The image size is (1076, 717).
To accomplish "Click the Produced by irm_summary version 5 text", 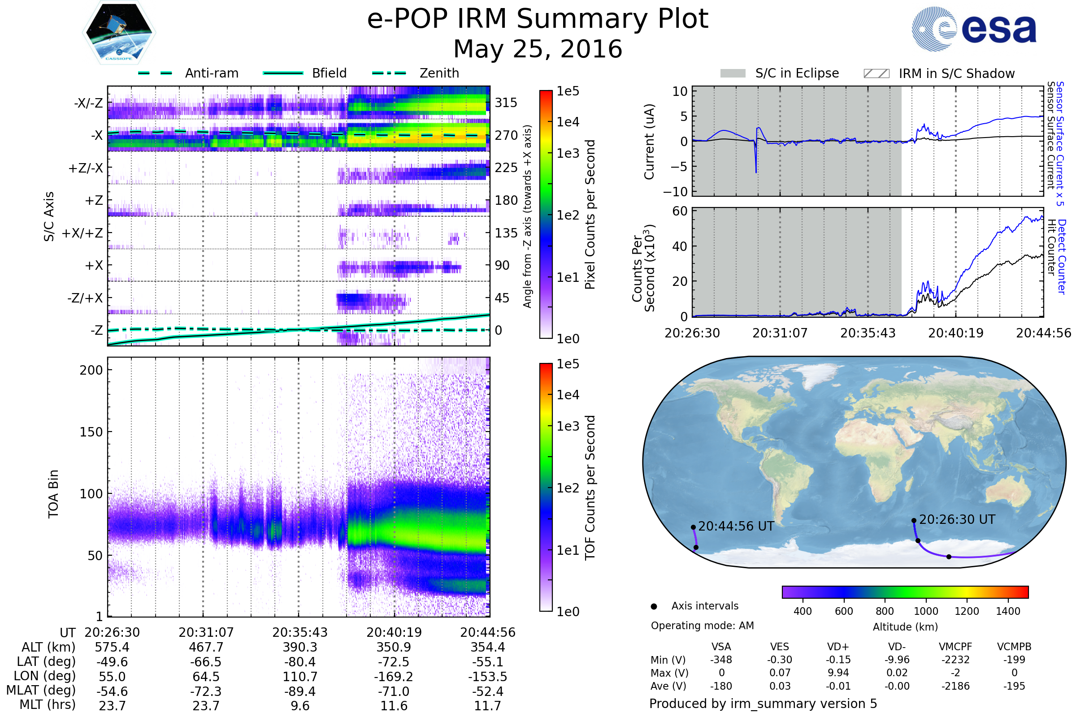I will [x=763, y=704].
